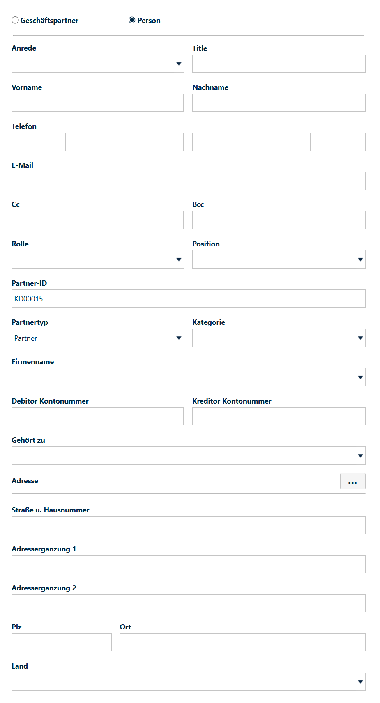Focus the Title text field
This screenshot has height=703, width=380.
click(279, 64)
